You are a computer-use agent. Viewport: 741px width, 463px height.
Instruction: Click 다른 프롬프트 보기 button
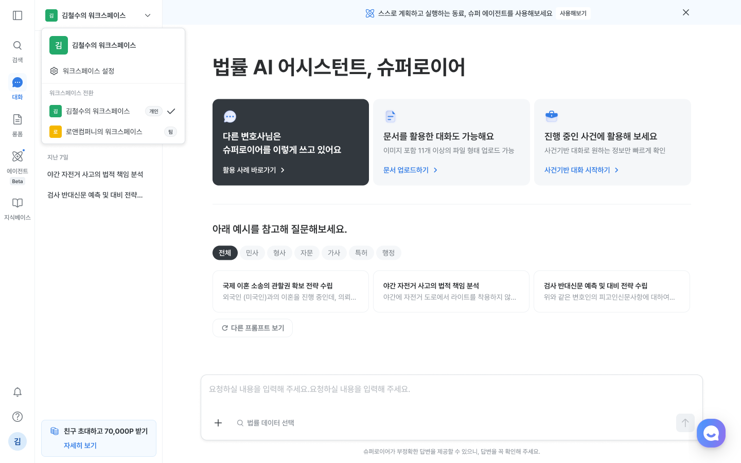(253, 328)
